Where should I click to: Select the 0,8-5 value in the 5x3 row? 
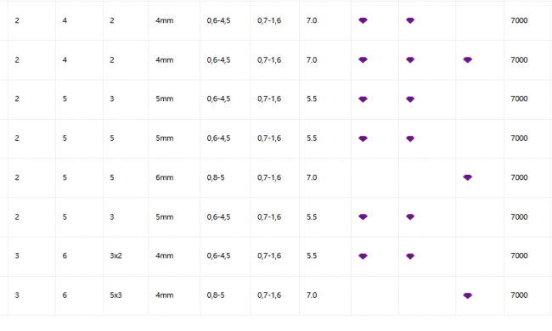216,295
